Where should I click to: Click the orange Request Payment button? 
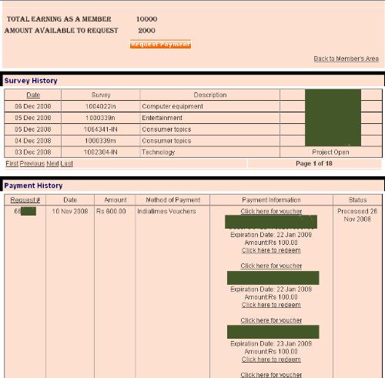point(160,44)
